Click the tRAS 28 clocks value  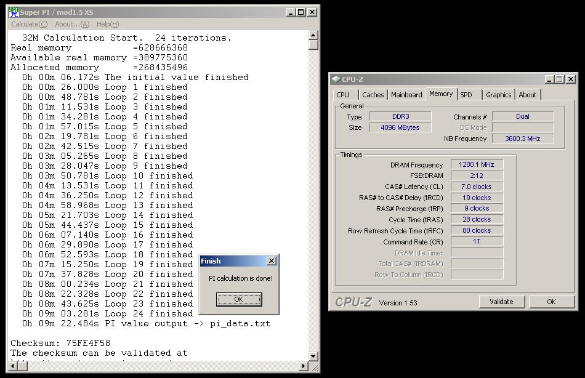pyautogui.click(x=477, y=219)
